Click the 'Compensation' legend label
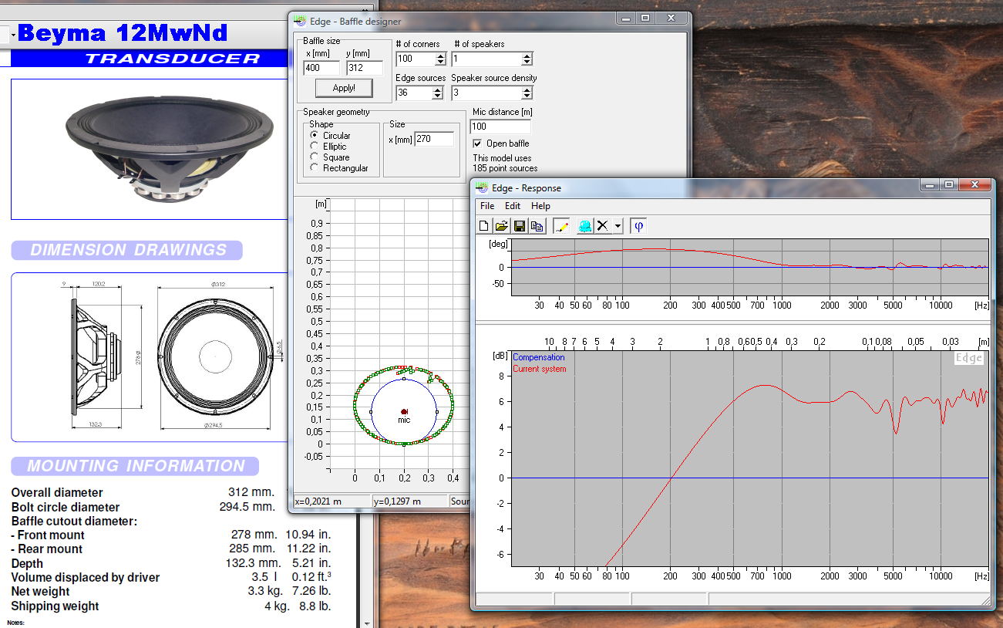This screenshot has height=628, width=1003. [539, 357]
